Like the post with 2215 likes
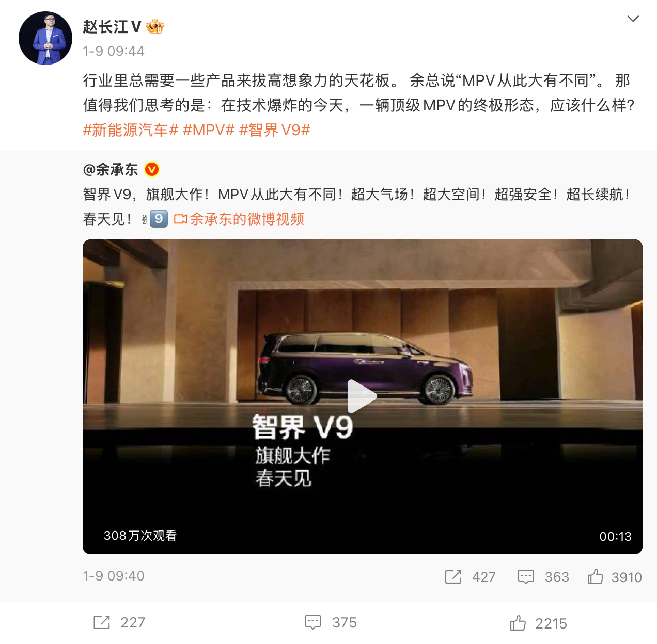The image size is (657, 644). click(x=518, y=623)
